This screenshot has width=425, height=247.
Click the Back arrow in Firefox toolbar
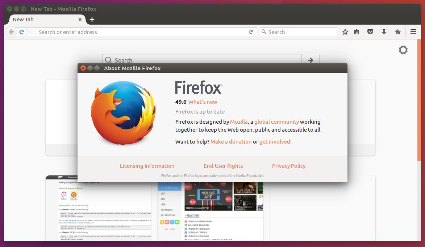(11, 32)
